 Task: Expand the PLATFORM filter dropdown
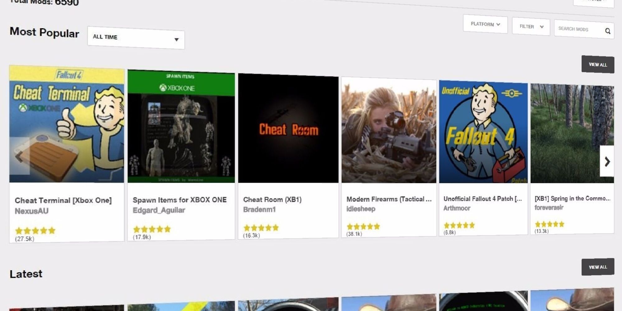point(485,24)
